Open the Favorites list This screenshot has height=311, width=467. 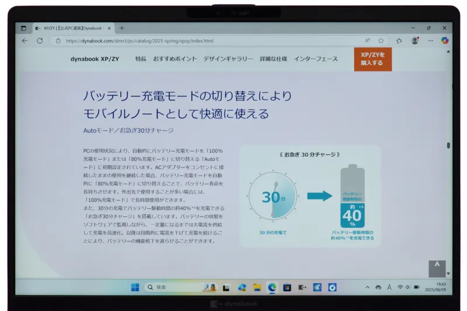pos(399,41)
